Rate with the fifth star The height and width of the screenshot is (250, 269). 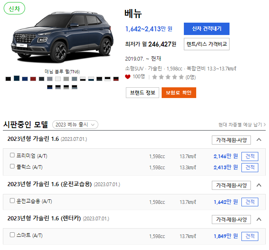(181, 77)
